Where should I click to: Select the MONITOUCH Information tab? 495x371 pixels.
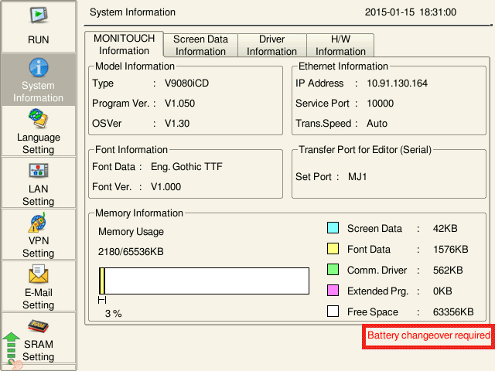pyautogui.click(x=124, y=44)
